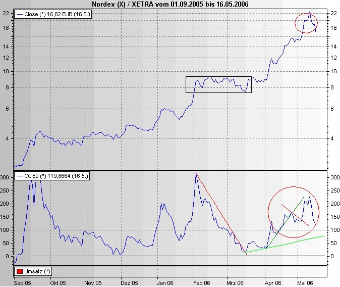Click the red Umsatz legend swatch
The height and width of the screenshot is (287, 340).
(x=20, y=271)
